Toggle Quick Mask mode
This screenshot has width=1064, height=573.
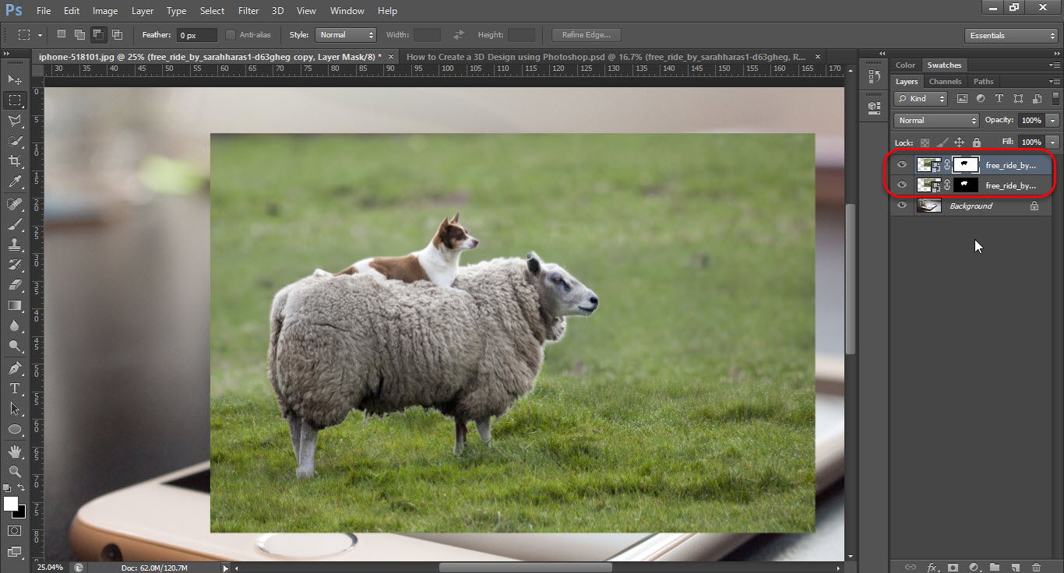point(15,531)
